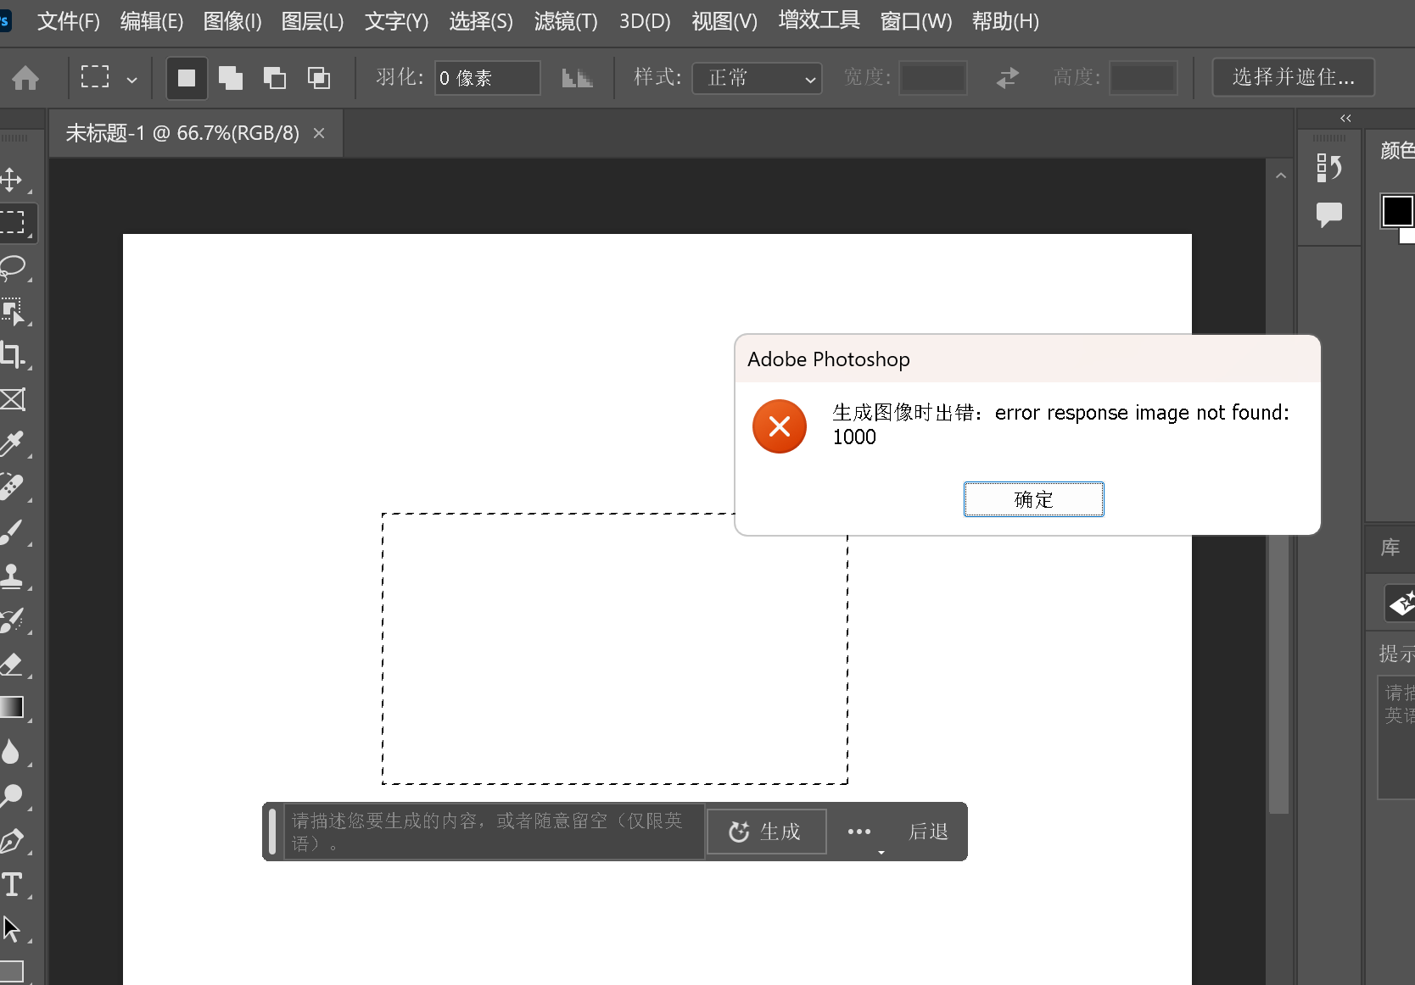Select the Rectangle shape tool
This screenshot has width=1415, height=985.
click(12, 971)
